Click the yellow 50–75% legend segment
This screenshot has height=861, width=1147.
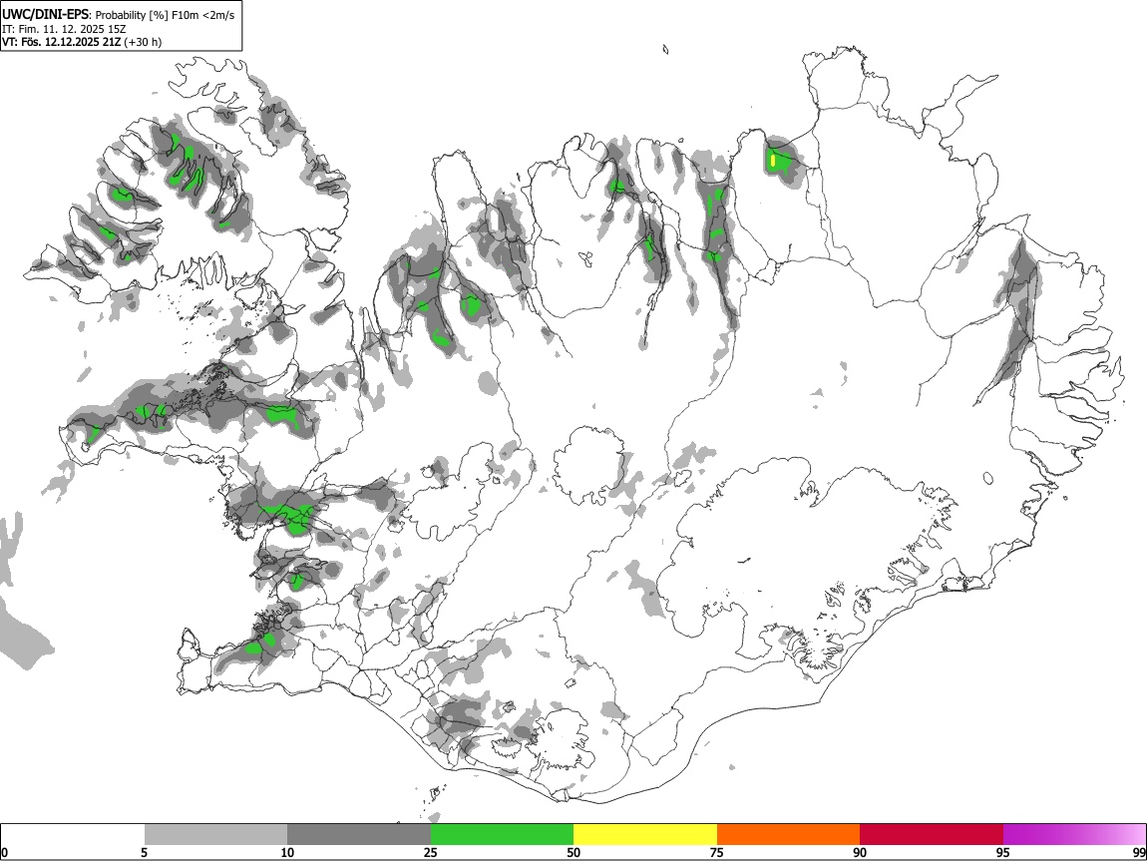[x=645, y=835]
